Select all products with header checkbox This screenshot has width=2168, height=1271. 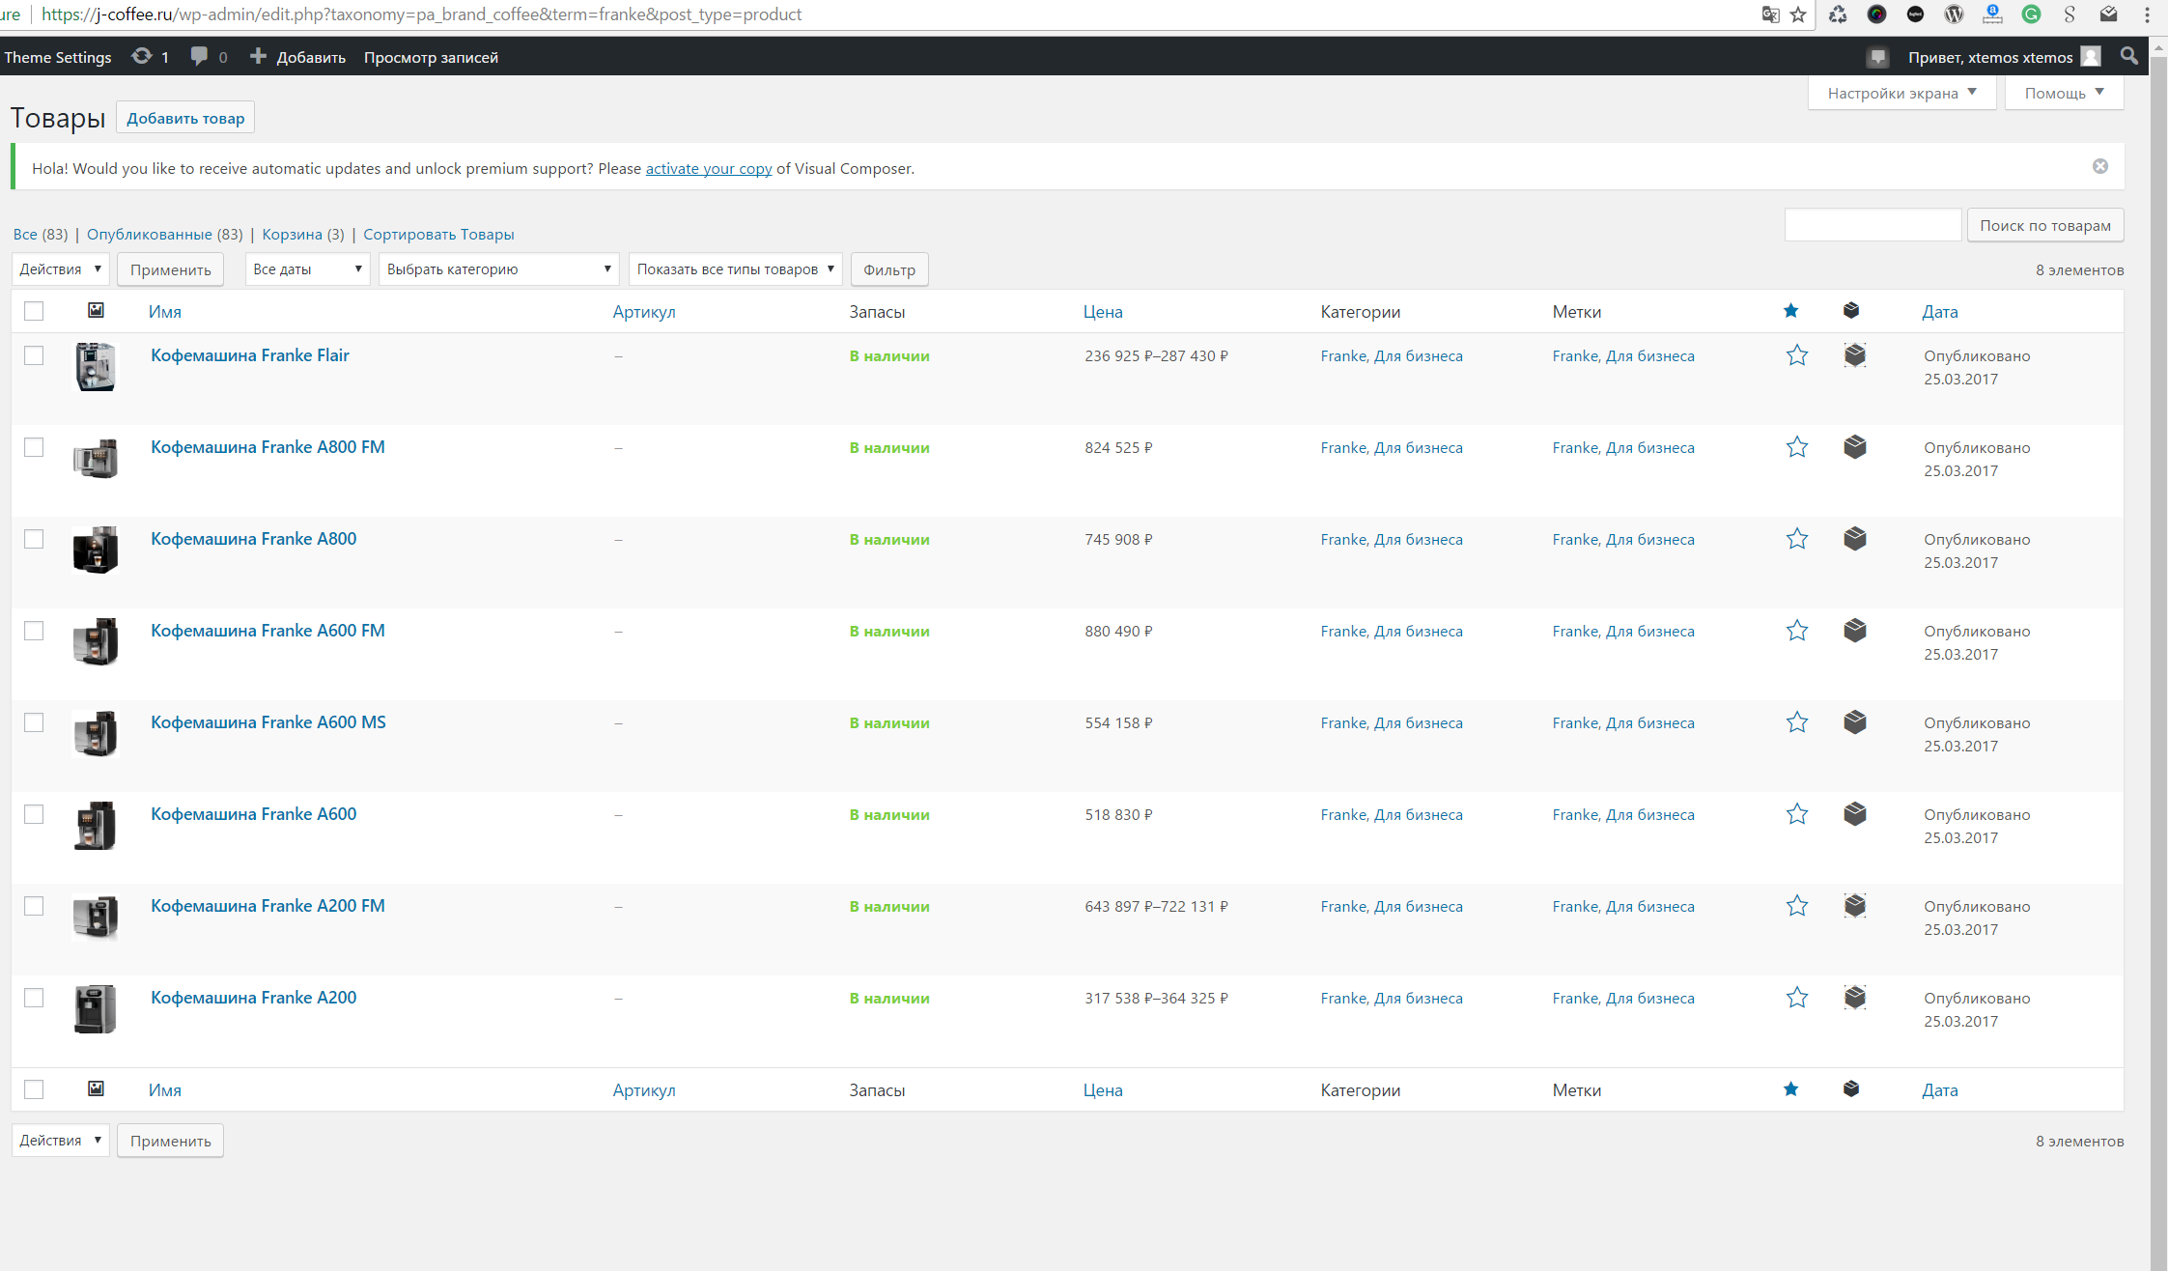point(34,311)
